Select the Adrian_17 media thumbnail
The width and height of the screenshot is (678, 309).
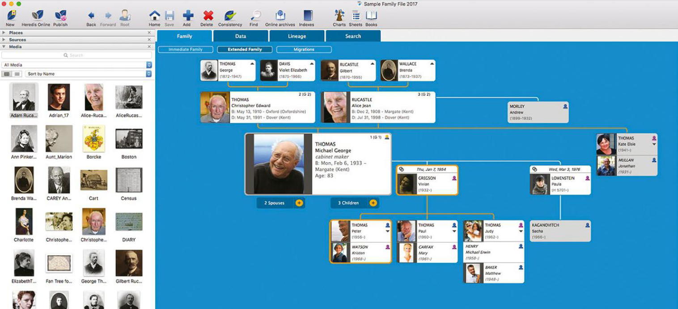(59, 97)
